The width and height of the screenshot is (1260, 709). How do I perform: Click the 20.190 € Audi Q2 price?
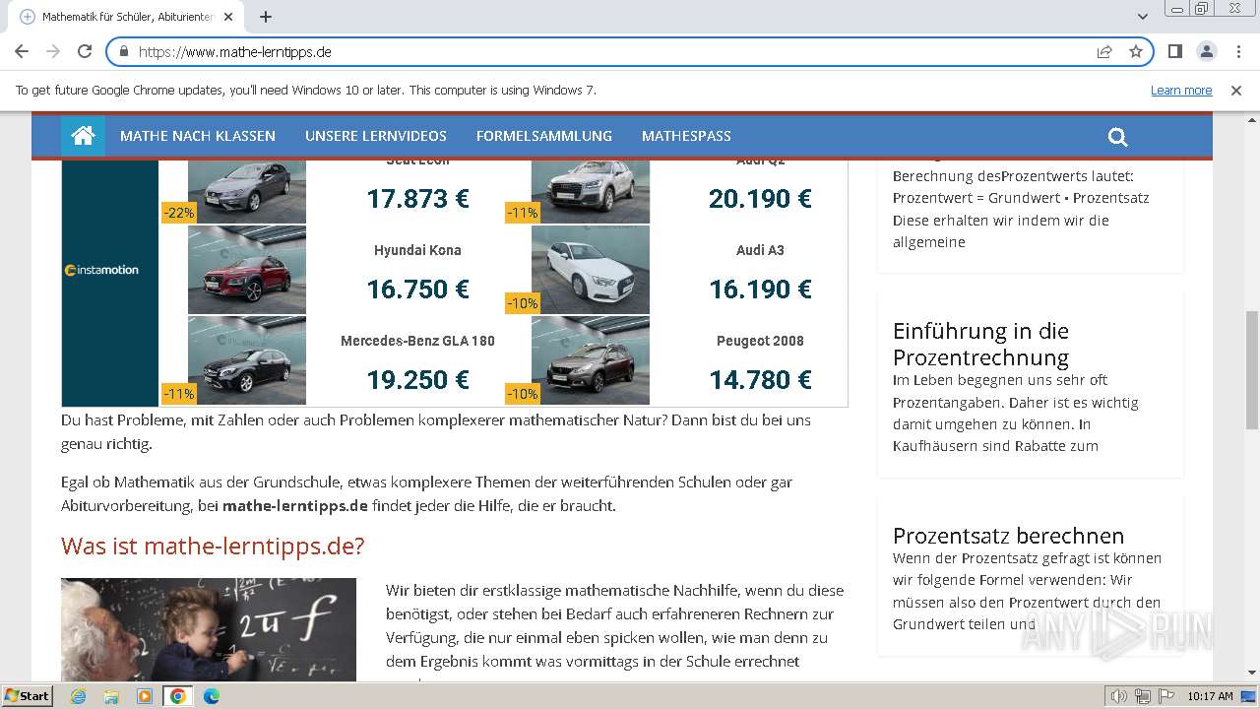[760, 199]
